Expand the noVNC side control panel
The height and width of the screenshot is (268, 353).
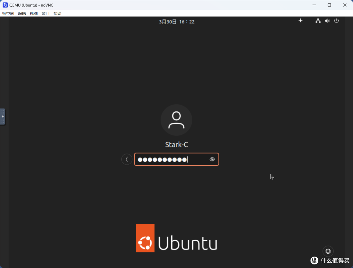tap(3, 117)
